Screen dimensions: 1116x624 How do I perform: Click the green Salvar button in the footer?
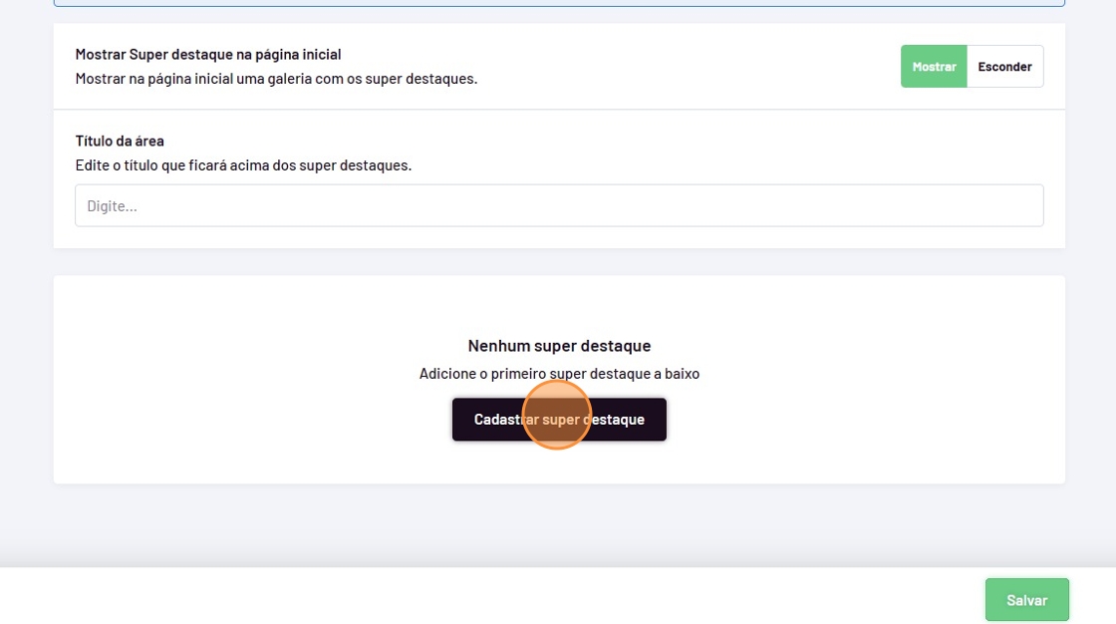(1026, 600)
